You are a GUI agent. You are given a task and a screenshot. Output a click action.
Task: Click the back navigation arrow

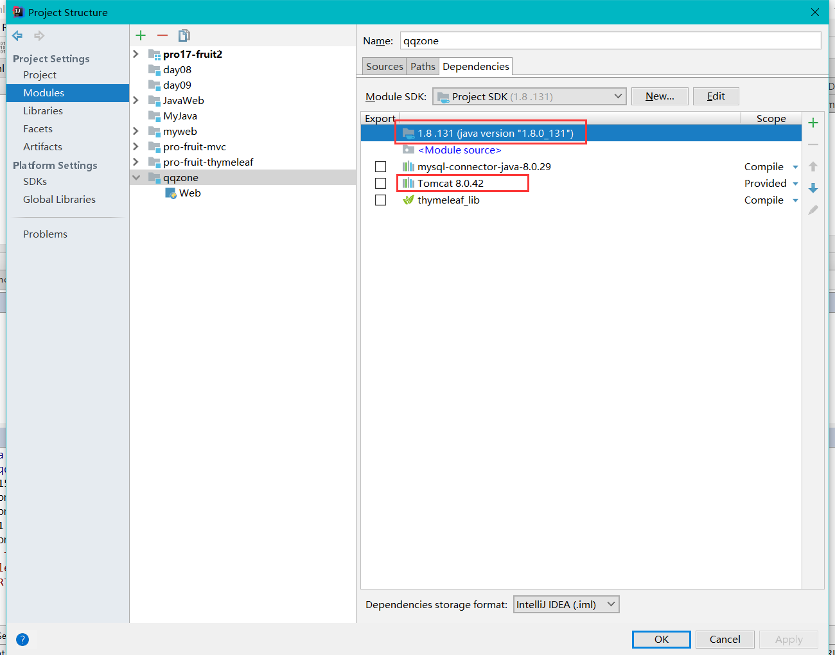point(17,36)
